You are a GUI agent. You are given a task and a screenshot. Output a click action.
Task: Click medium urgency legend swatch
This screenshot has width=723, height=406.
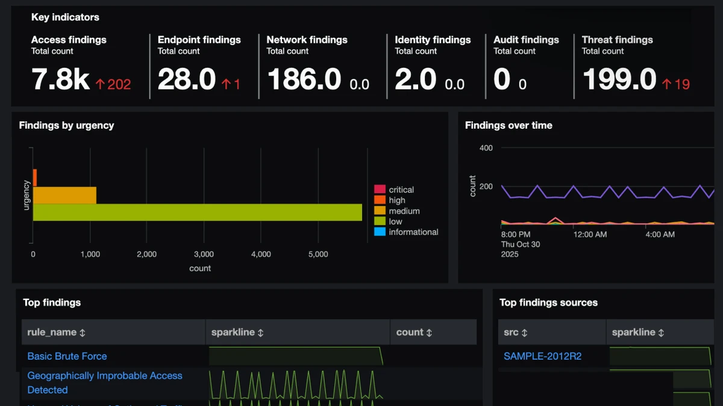point(380,211)
